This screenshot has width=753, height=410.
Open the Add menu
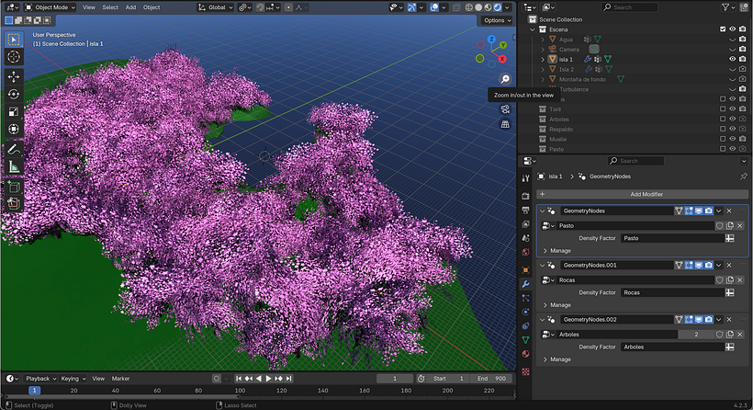tap(130, 7)
